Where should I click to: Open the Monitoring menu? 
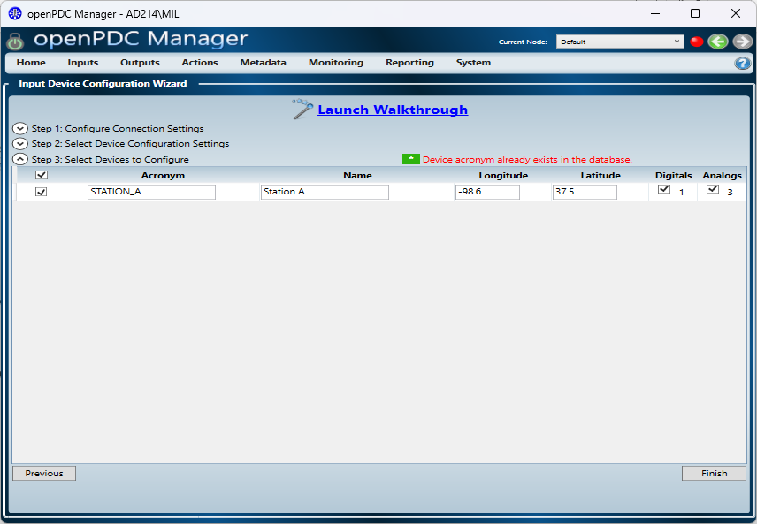335,63
